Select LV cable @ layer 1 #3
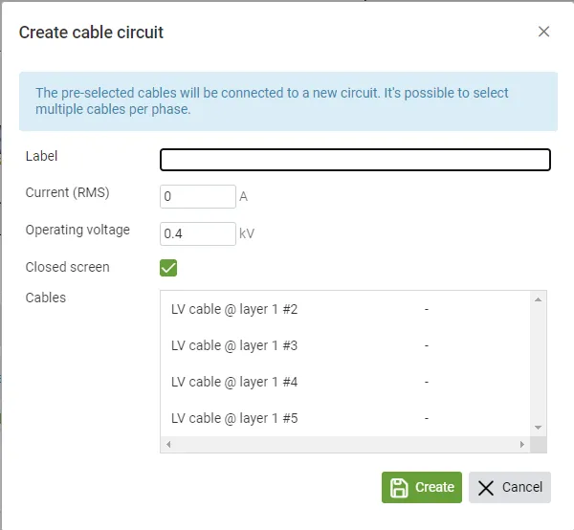Image resolution: width=574 pixels, height=530 pixels. (x=234, y=345)
